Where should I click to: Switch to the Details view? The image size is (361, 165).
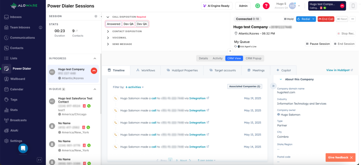(203, 58)
